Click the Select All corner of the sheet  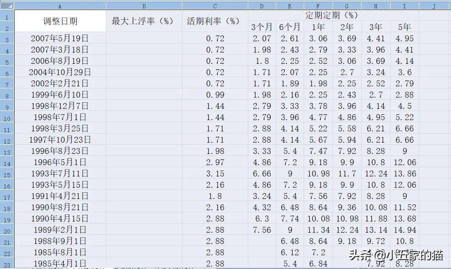coord(7,6)
